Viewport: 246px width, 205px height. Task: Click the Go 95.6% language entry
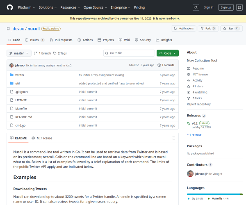coord(195,198)
